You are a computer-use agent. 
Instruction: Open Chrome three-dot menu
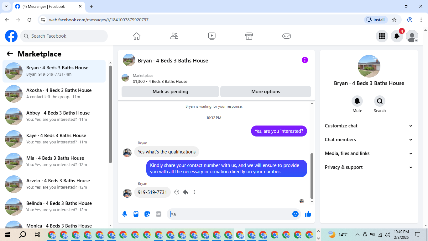tap(421, 20)
